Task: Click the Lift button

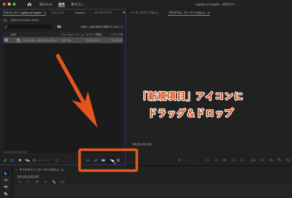Action: [x=253, y=160]
